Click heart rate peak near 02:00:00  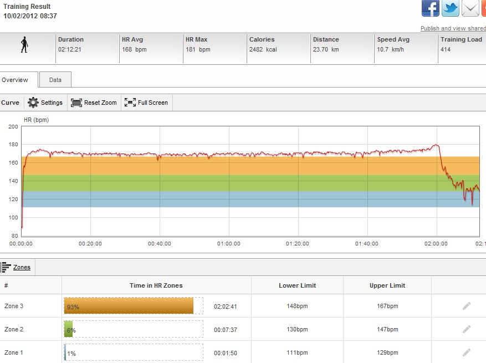point(436,145)
